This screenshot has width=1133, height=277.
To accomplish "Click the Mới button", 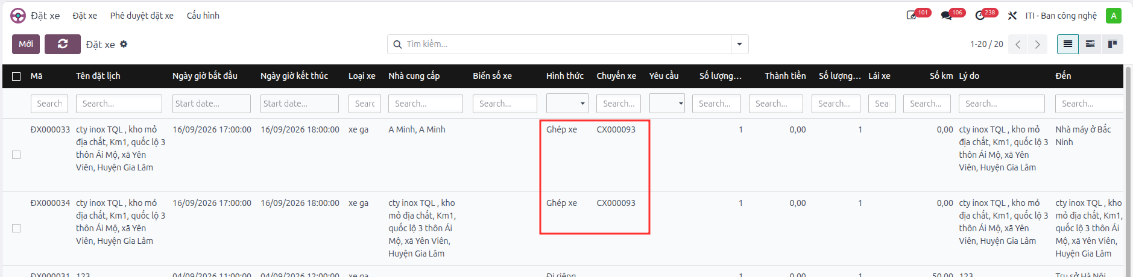I will [x=26, y=44].
